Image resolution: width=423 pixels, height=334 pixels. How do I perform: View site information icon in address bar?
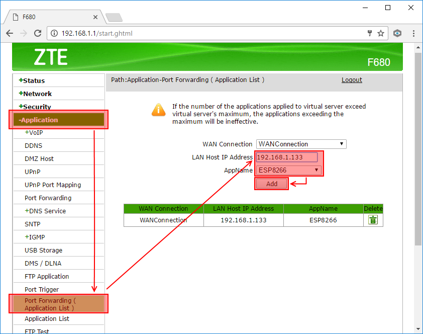[x=54, y=33]
